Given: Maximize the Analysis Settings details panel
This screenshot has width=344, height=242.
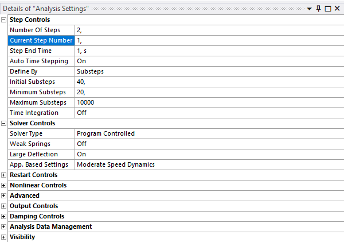Looking at the screenshot, I should pos(328,9).
